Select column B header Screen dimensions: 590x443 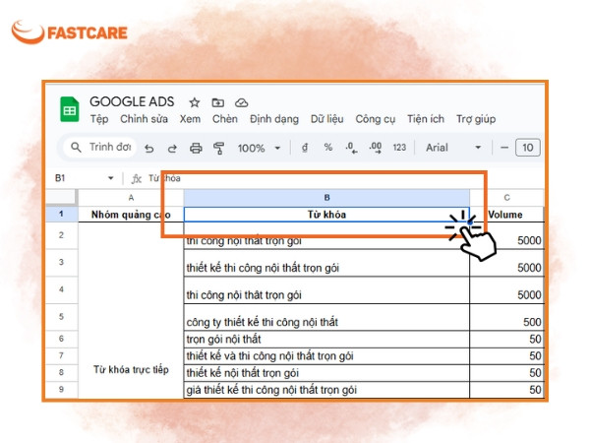tap(326, 198)
